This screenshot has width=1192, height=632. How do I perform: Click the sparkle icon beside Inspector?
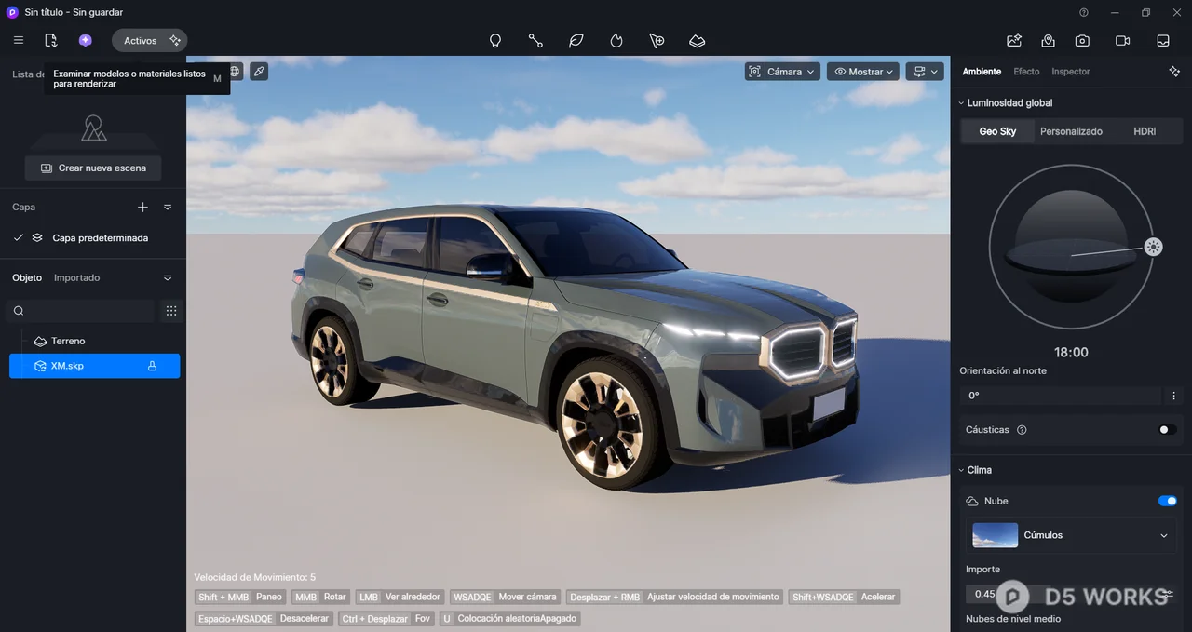click(x=1174, y=72)
